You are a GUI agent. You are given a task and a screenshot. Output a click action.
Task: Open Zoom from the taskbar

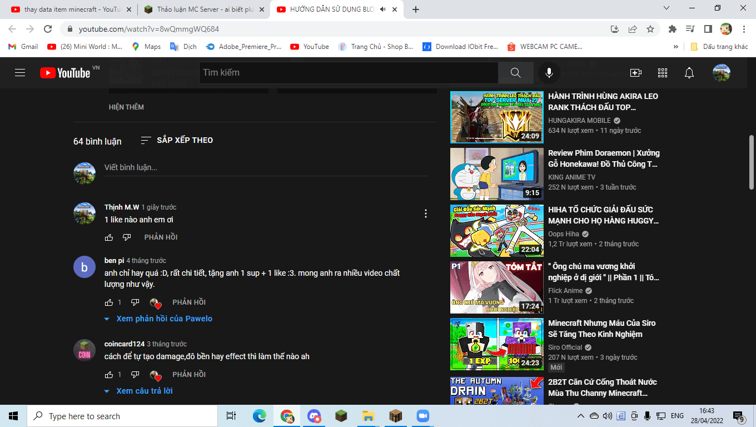(x=423, y=416)
